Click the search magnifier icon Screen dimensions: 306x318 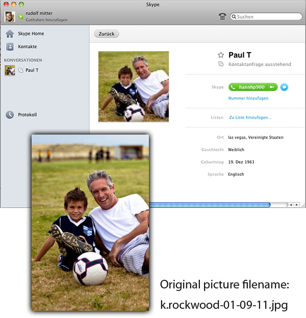click(x=234, y=17)
